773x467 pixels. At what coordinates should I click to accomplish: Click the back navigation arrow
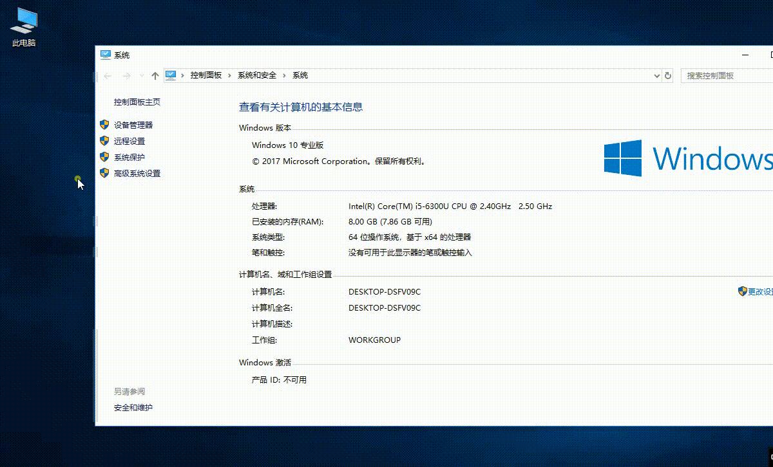tap(107, 75)
